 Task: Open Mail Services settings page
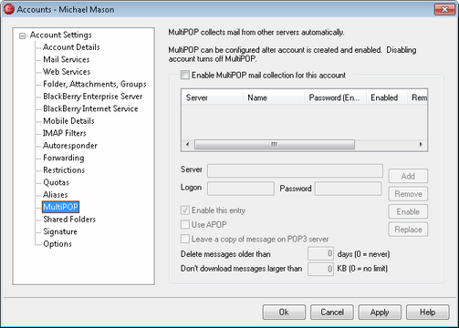click(67, 59)
